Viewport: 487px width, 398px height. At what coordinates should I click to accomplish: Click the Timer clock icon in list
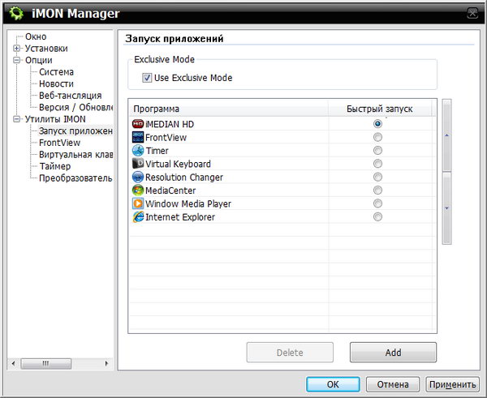tap(138, 151)
